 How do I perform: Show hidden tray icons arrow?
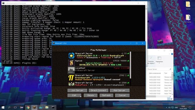point(166,107)
